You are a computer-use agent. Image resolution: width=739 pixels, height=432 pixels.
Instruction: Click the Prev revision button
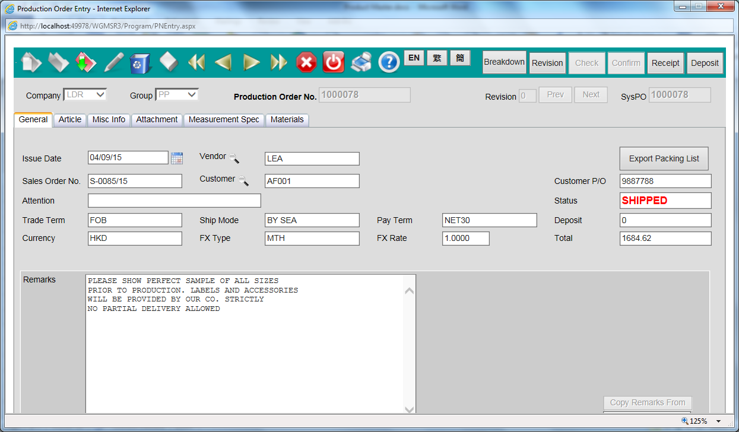click(x=556, y=95)
